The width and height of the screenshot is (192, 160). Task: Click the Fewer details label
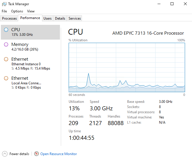(x=19, y=154)
